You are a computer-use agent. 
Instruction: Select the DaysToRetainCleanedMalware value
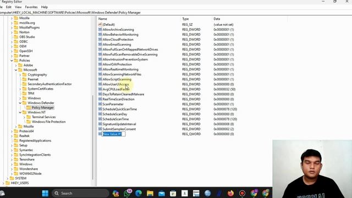click(123, 94)
